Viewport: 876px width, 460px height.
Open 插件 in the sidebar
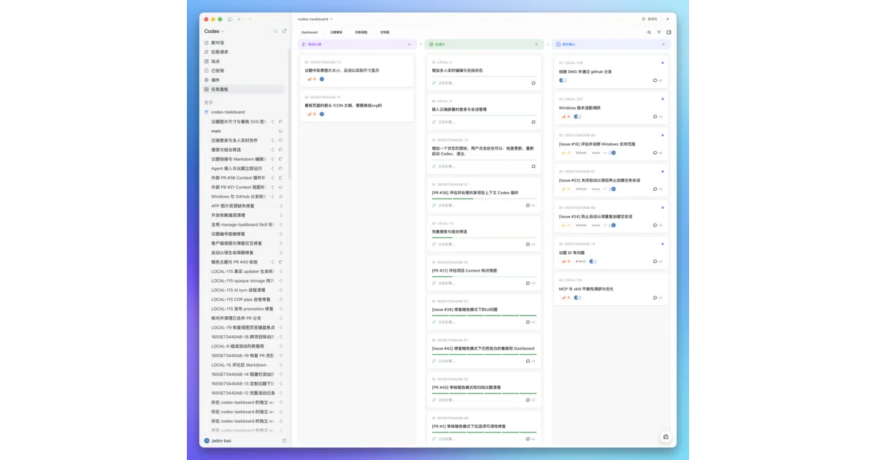pos(244,80)
